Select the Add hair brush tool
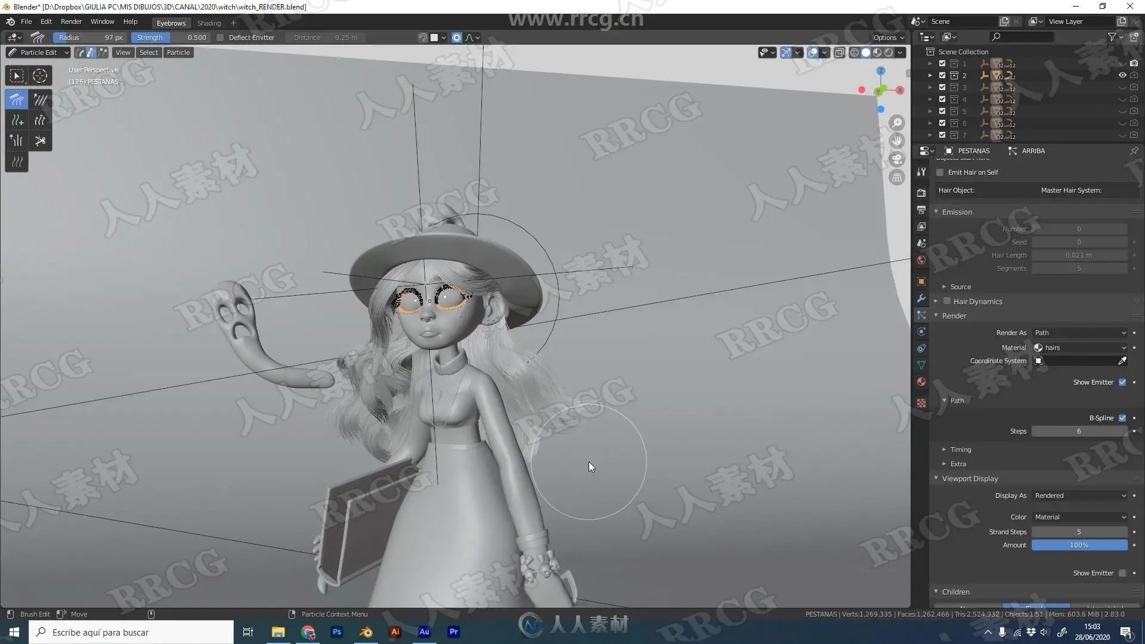Image resolution: width=1145 pixels, height=644 pixels. tap(17, 120)
